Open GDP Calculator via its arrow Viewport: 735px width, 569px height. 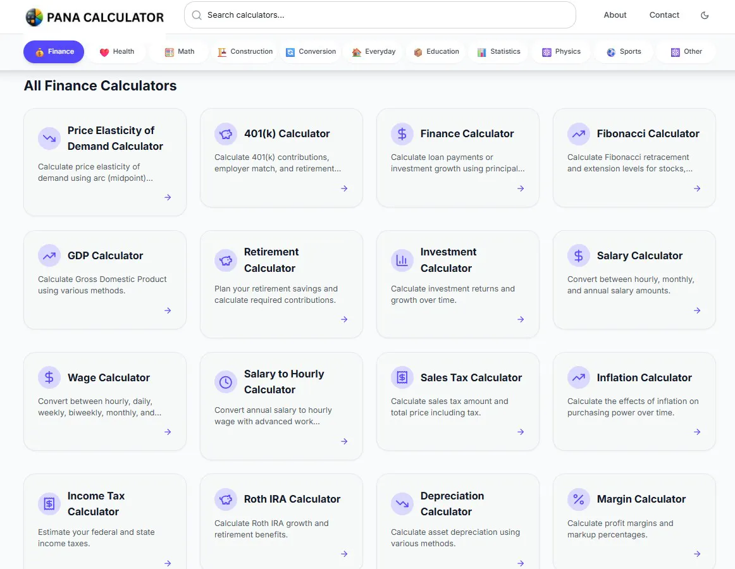[168, 310]
